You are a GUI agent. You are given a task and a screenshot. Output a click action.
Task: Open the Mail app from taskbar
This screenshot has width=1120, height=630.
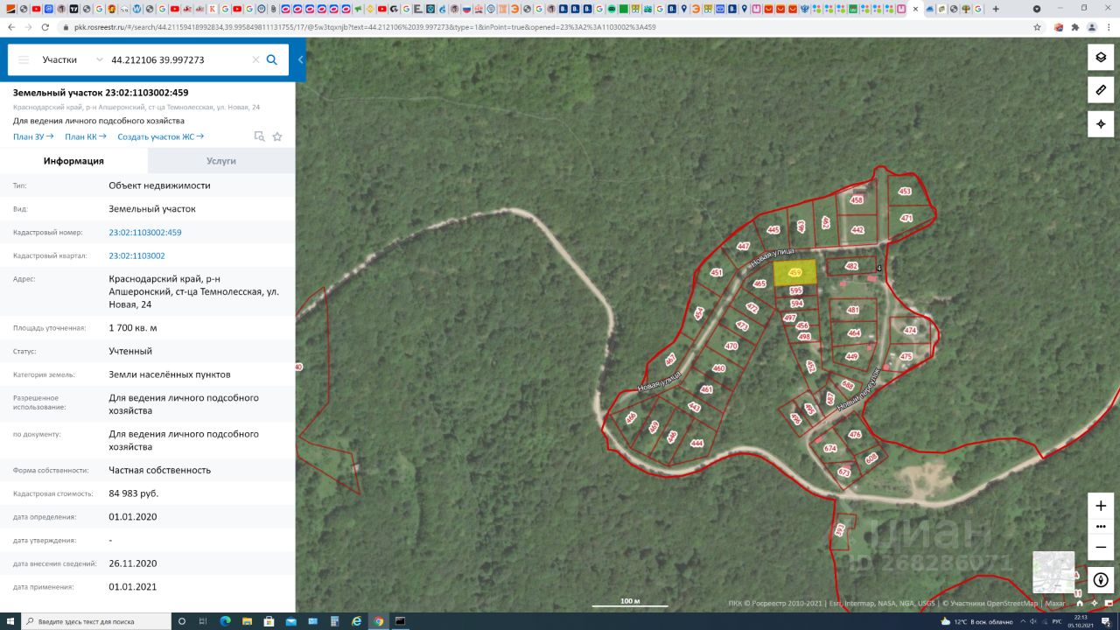291,621
